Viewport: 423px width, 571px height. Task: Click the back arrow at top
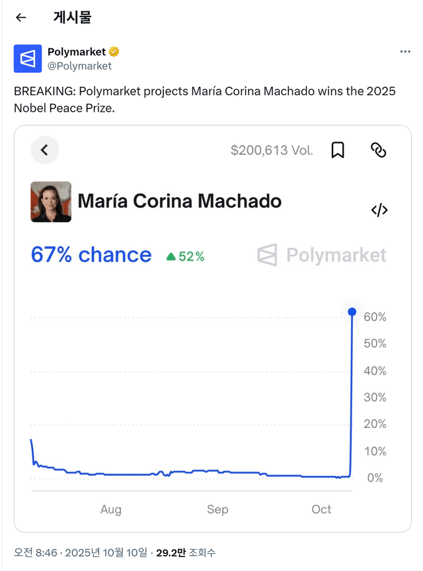[x=21, y=18]
